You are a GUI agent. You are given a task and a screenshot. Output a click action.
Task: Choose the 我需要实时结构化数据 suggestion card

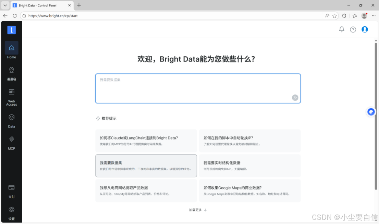250,166
